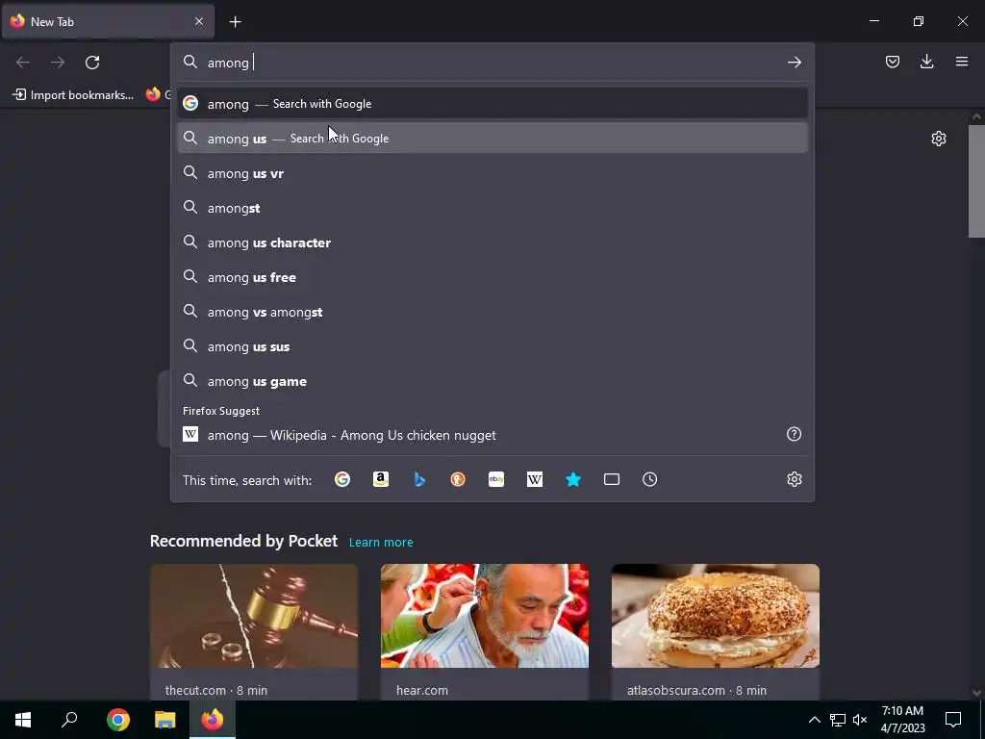Launch Google Chrome from taskbar
The width and height of the screenshot is (985, 739).
point(118,720)
